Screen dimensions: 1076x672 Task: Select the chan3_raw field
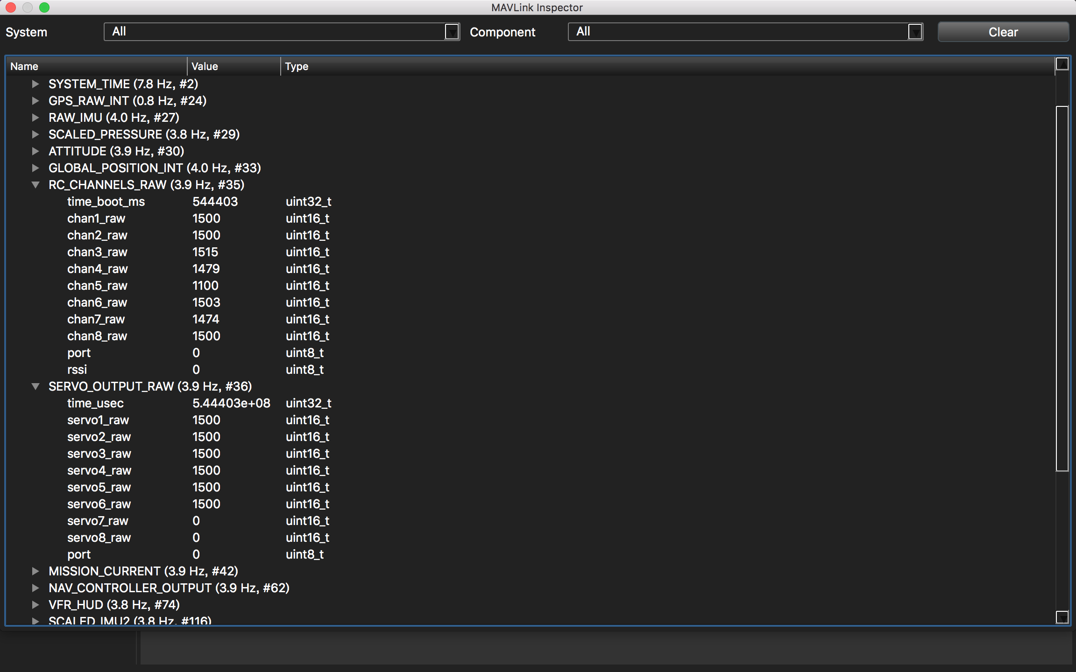[x=97, y=252]
